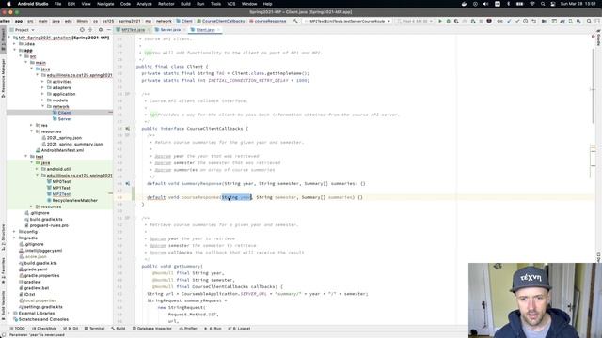Open Search Everywhere magnifier icon
This screenshot has width=602, height=338.
(589, 21)
